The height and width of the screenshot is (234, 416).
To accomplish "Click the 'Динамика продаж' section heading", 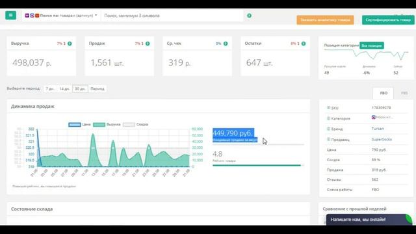I will 32,106.
